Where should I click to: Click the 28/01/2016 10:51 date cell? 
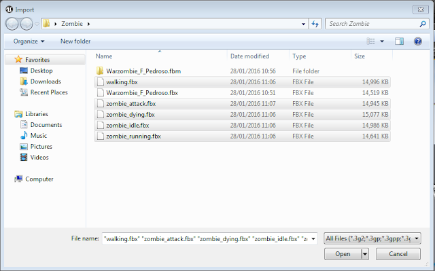click(x=253, y=93)
